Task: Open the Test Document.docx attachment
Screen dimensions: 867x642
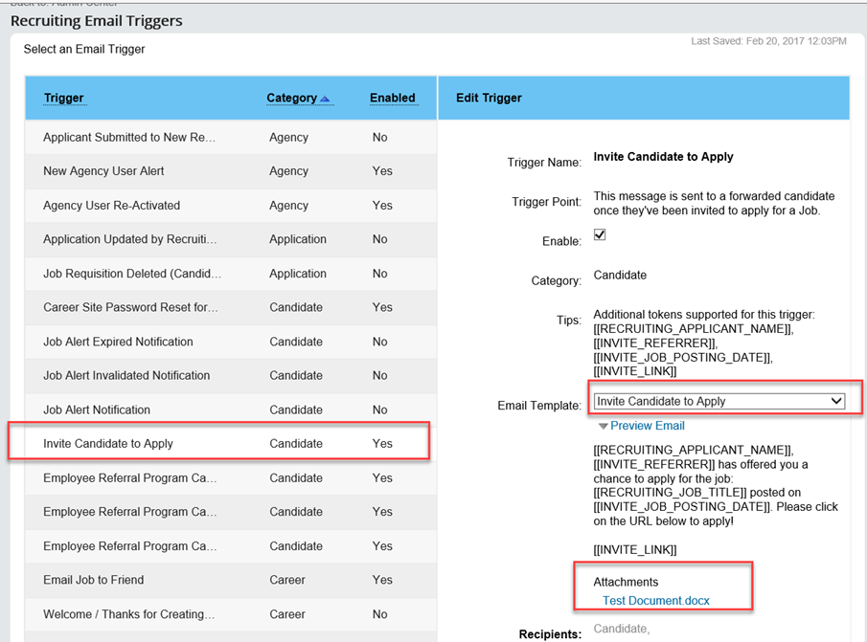Action: pos(656,601)
